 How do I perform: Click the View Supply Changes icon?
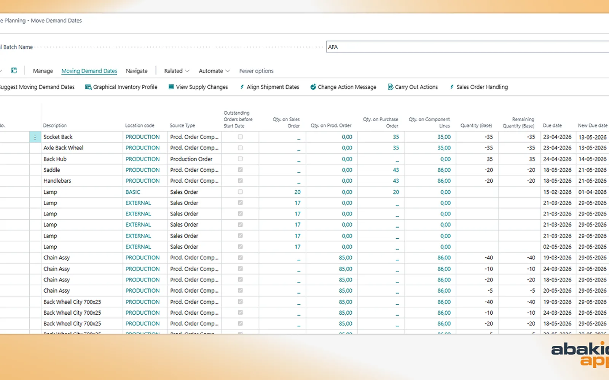tap(171, 87)
